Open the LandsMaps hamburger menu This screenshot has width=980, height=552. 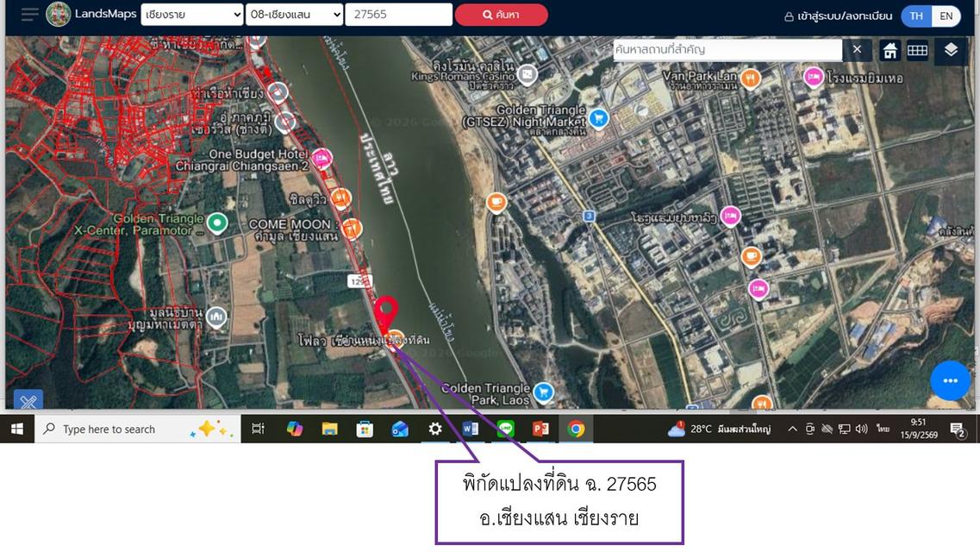pyautogui.click(x=29, y=15)
